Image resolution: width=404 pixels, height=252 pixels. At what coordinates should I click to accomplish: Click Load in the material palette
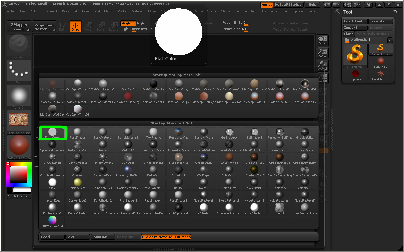(x=52, y=237)
